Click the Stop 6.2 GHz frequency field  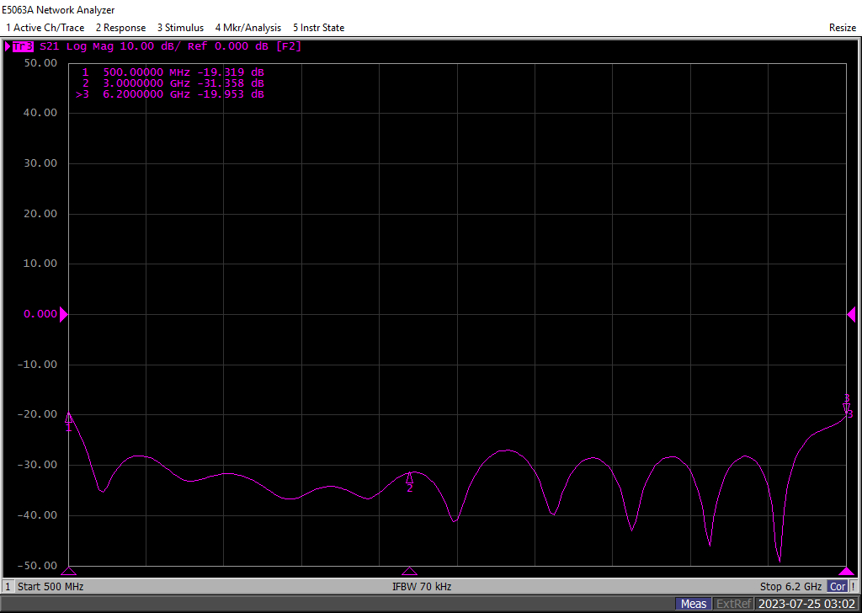[790, 586]
